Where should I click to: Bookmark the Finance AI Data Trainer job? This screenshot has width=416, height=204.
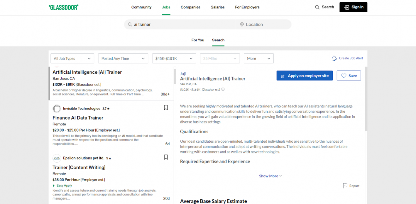pos(166,108)
